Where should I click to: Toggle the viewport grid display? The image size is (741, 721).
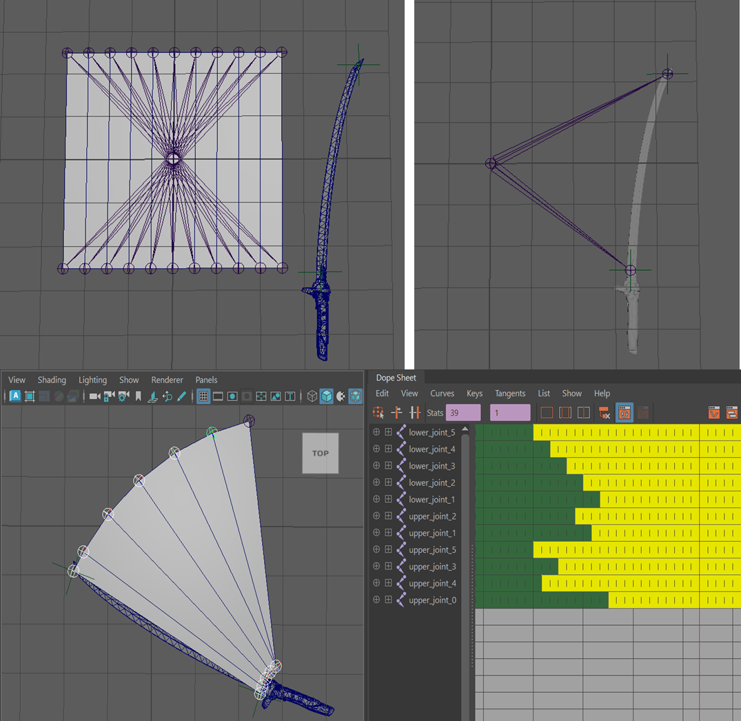click(x=203, y=396)
